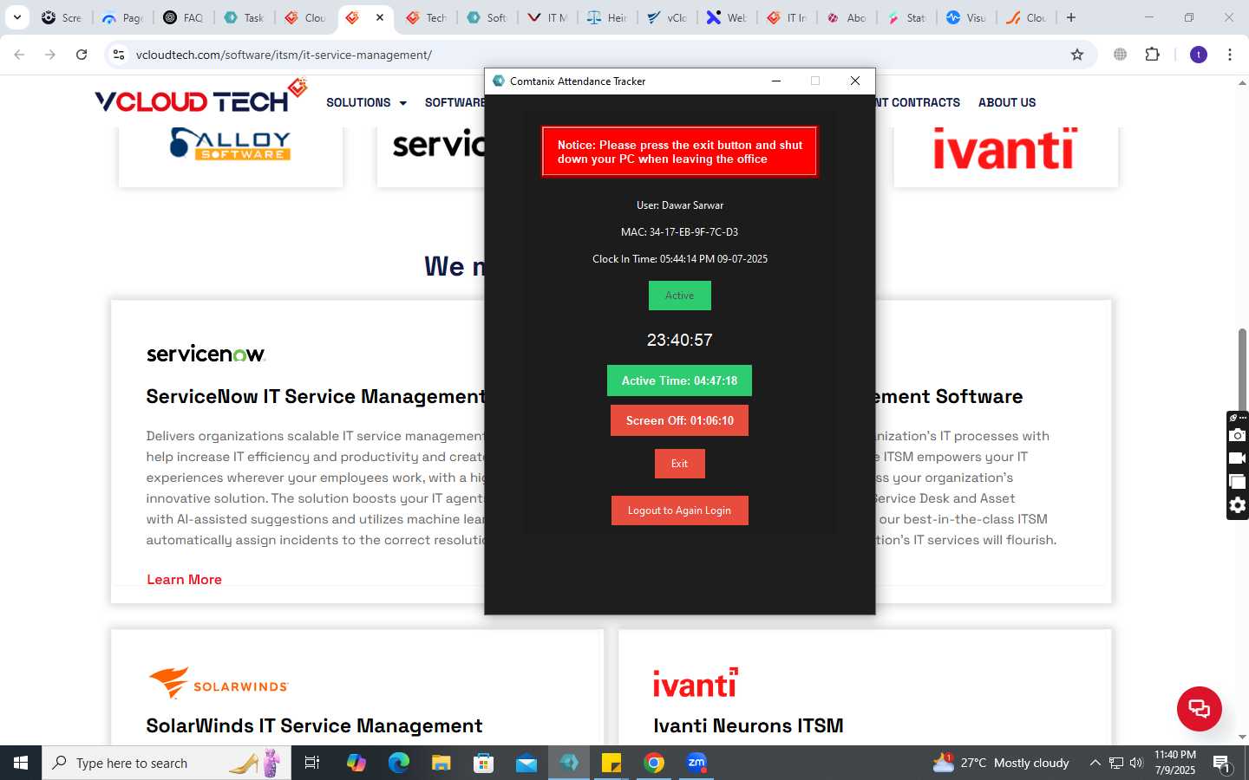Click the Ivanti Neurons ITSM heading
This screenshot has height=780, width=1249.
tap(748, 725)
